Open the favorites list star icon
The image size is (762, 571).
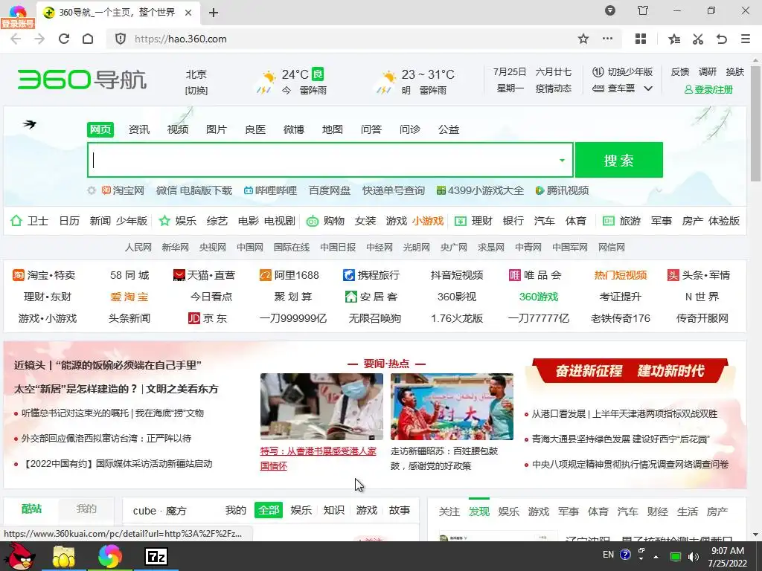click(674, 39)
